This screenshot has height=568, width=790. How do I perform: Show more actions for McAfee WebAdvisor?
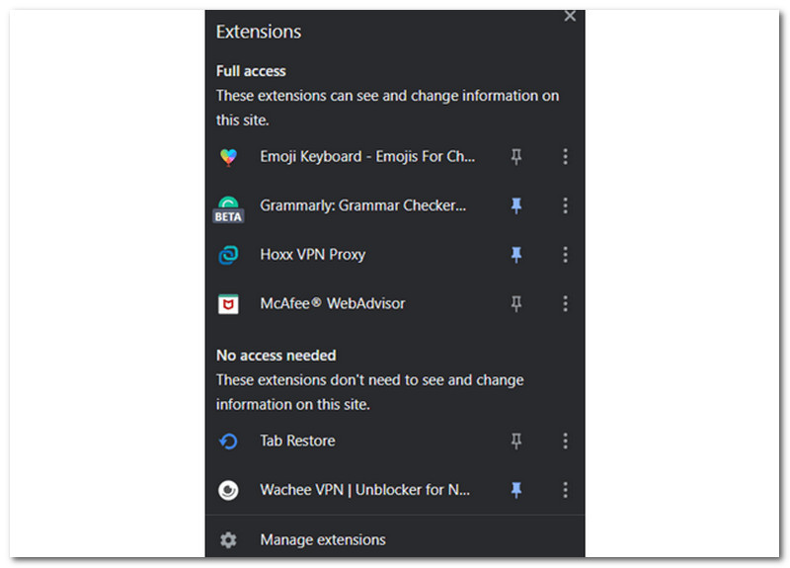(x=565, y=304)
